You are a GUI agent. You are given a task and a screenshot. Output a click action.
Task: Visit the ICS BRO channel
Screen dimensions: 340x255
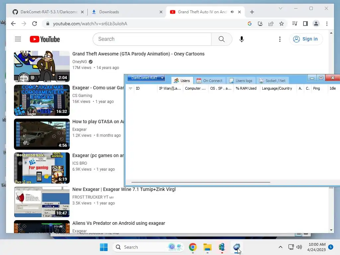coord(80,163)
